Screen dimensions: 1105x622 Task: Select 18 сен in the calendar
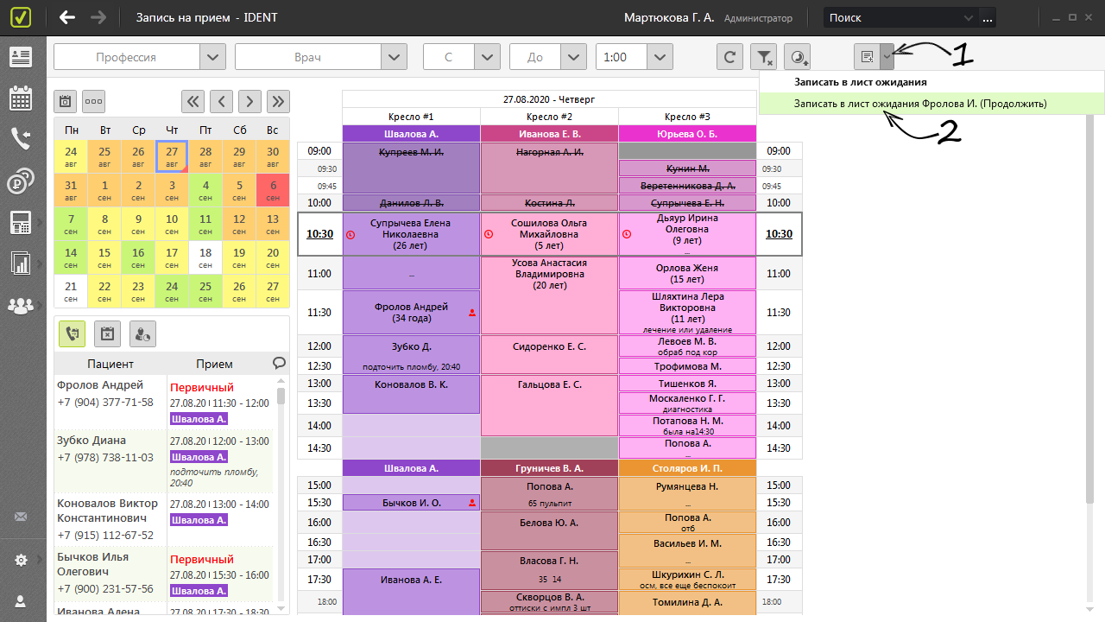click(205, 257)
